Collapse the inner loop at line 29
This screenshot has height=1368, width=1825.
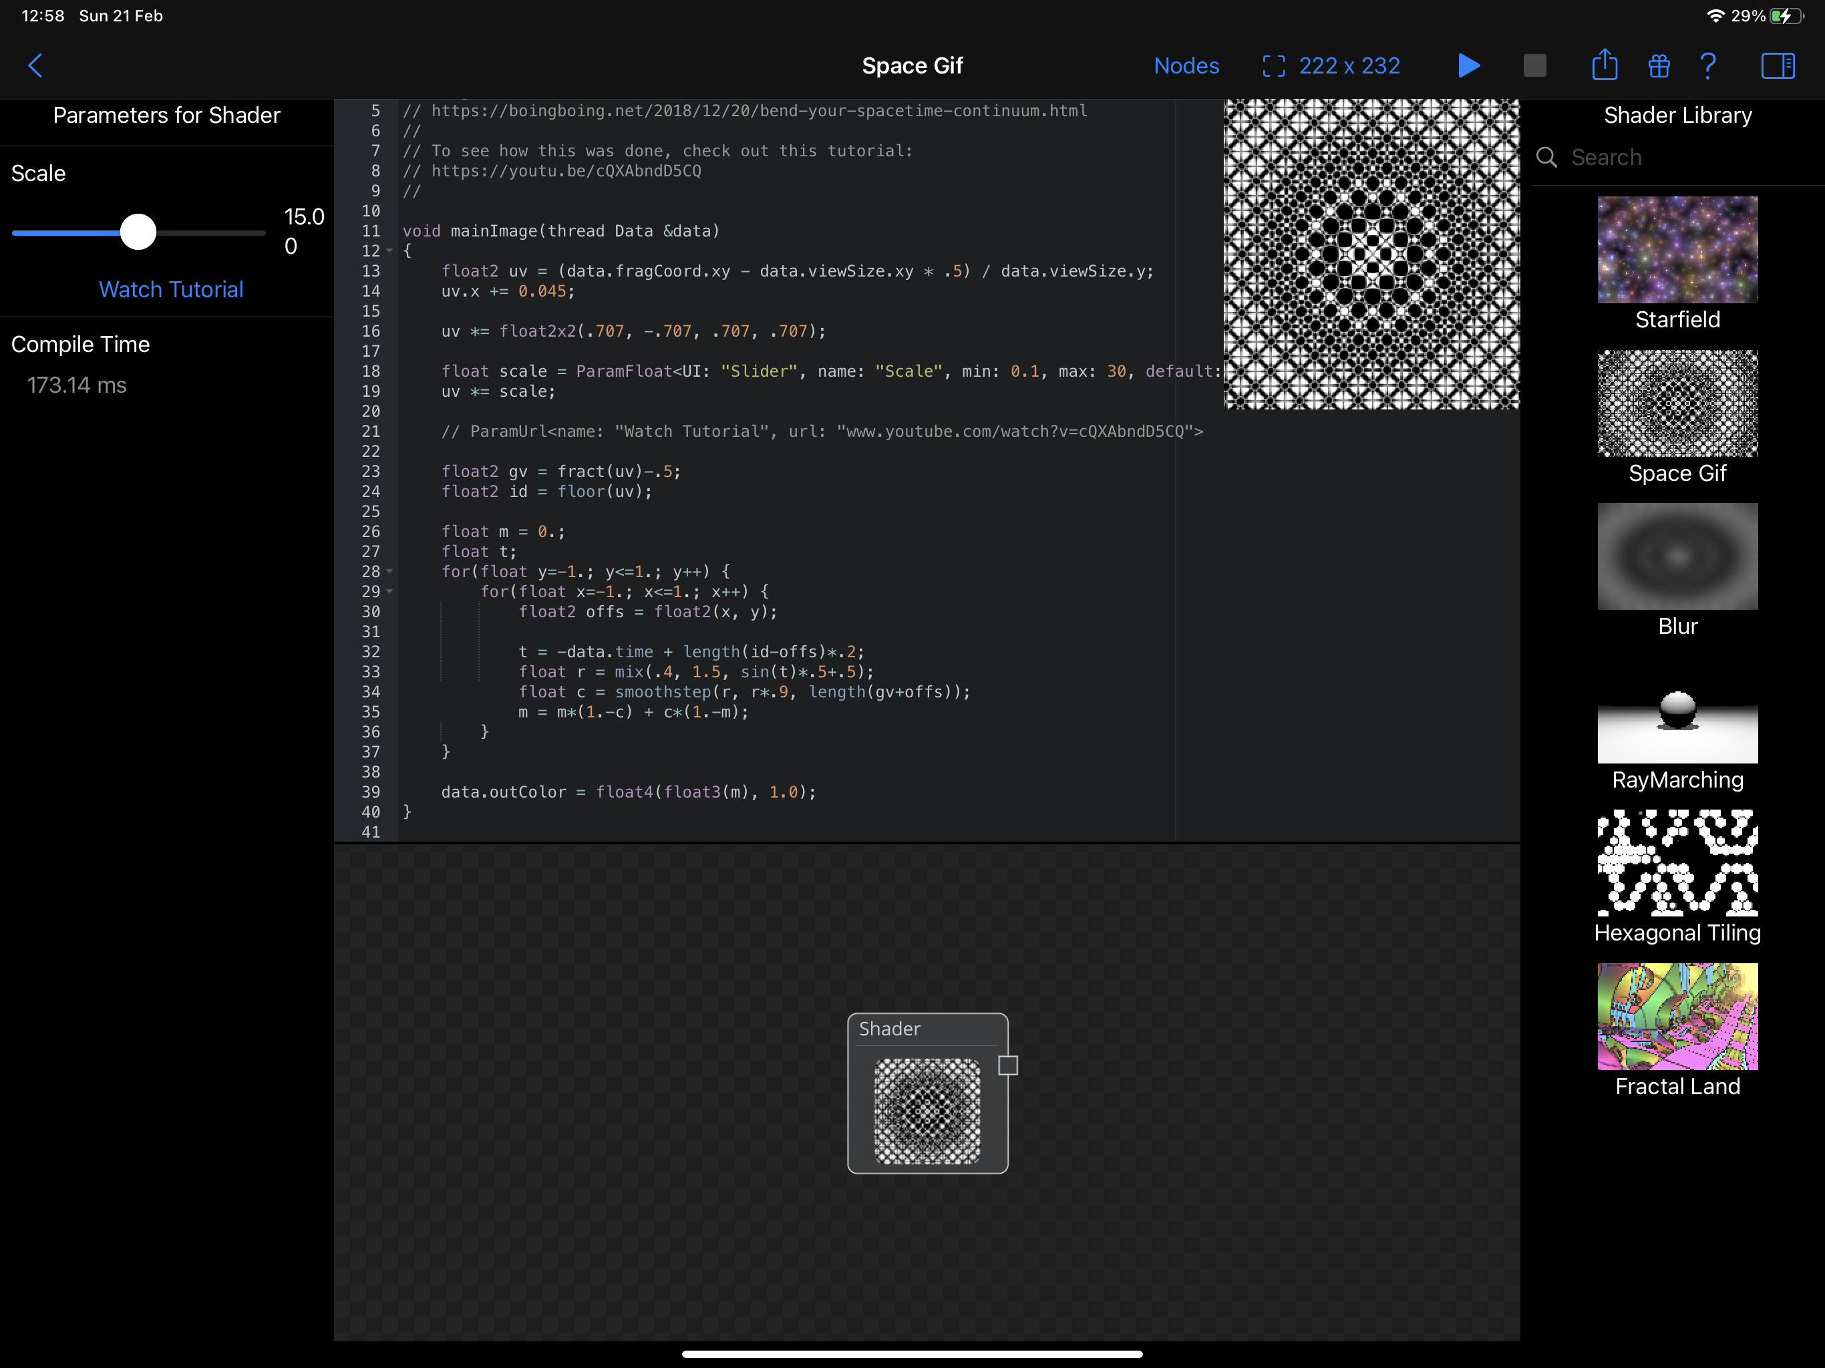389,592
